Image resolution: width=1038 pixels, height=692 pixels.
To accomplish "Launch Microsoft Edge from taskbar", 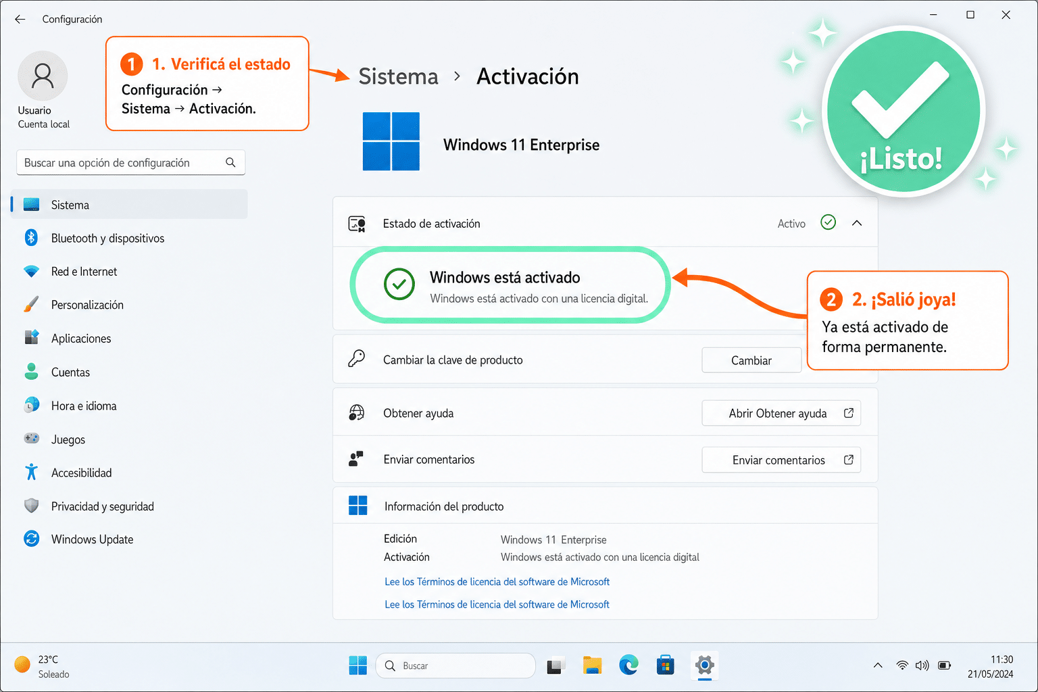I will (629, 666).
